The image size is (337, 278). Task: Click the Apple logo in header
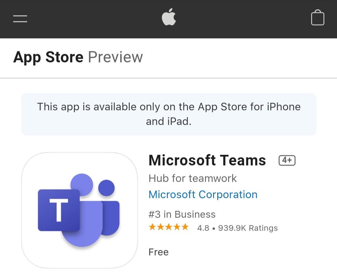[x=169, y=17]
